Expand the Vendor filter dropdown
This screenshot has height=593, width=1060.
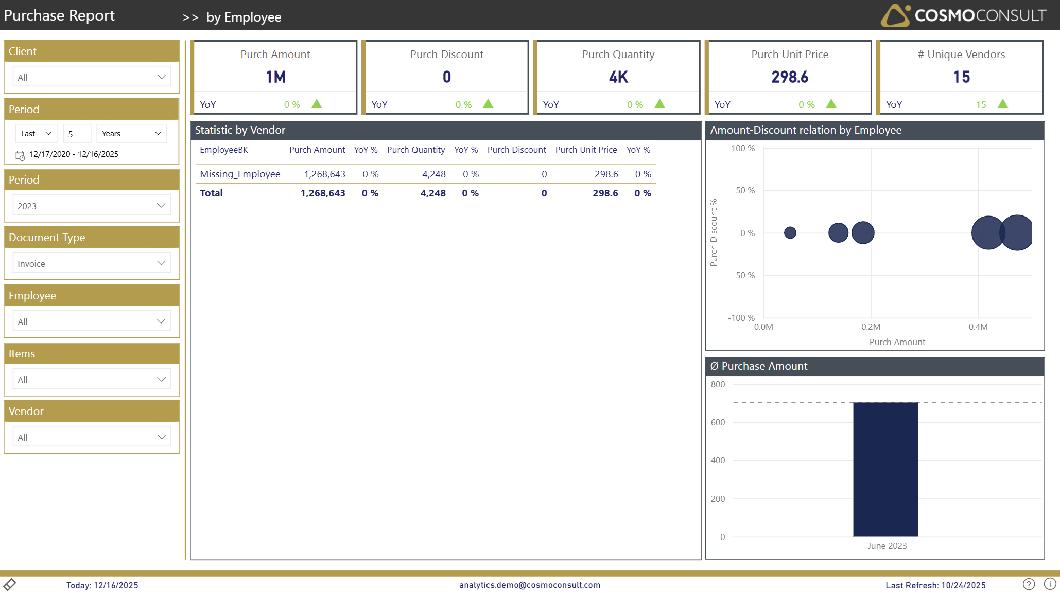(92, 437)
